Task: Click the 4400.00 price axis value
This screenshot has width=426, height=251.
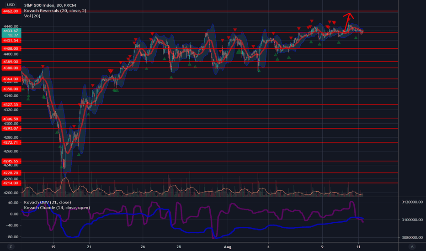Action: click(x=11, y=54)
